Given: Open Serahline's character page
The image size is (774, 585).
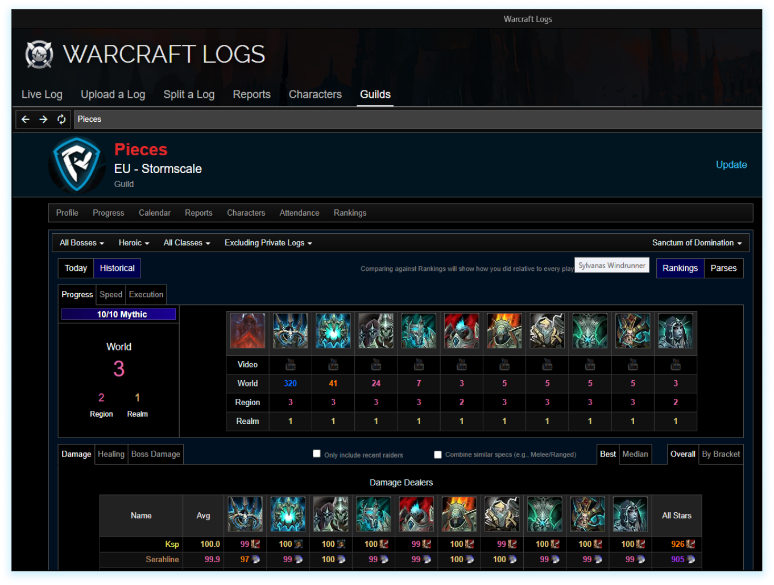Looking at the screenshot, I should coord(162,559).
